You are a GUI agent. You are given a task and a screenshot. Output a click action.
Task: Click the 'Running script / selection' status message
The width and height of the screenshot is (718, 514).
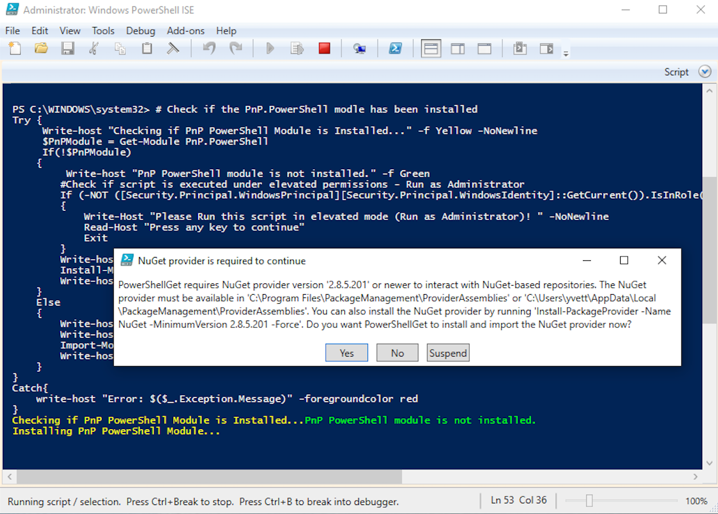tap(203, 502)
